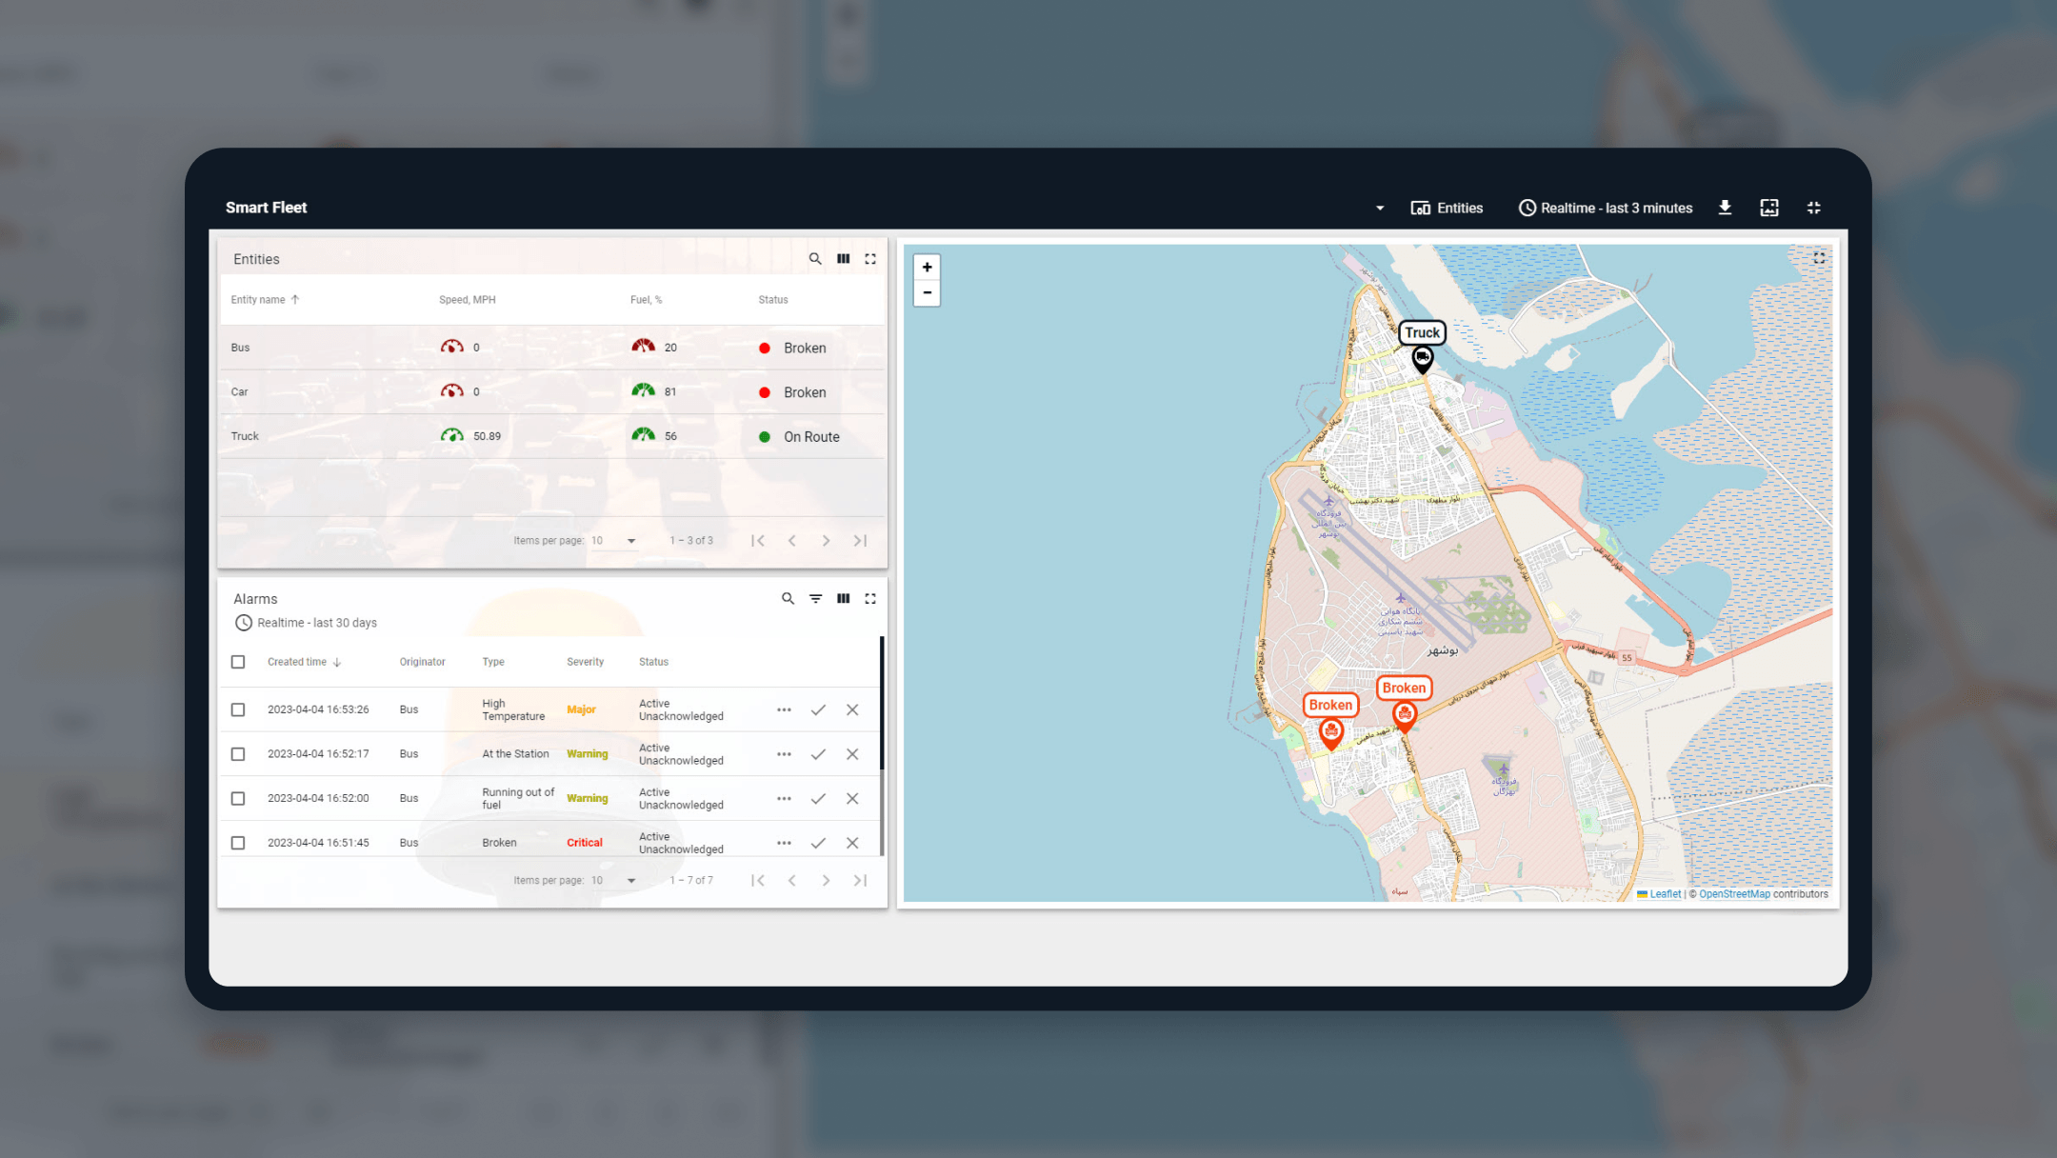Click the search icon in the Entities panel
The height and width of the screenshot is (1158, 2057).
pyautogui.click(x=814, y=259)
